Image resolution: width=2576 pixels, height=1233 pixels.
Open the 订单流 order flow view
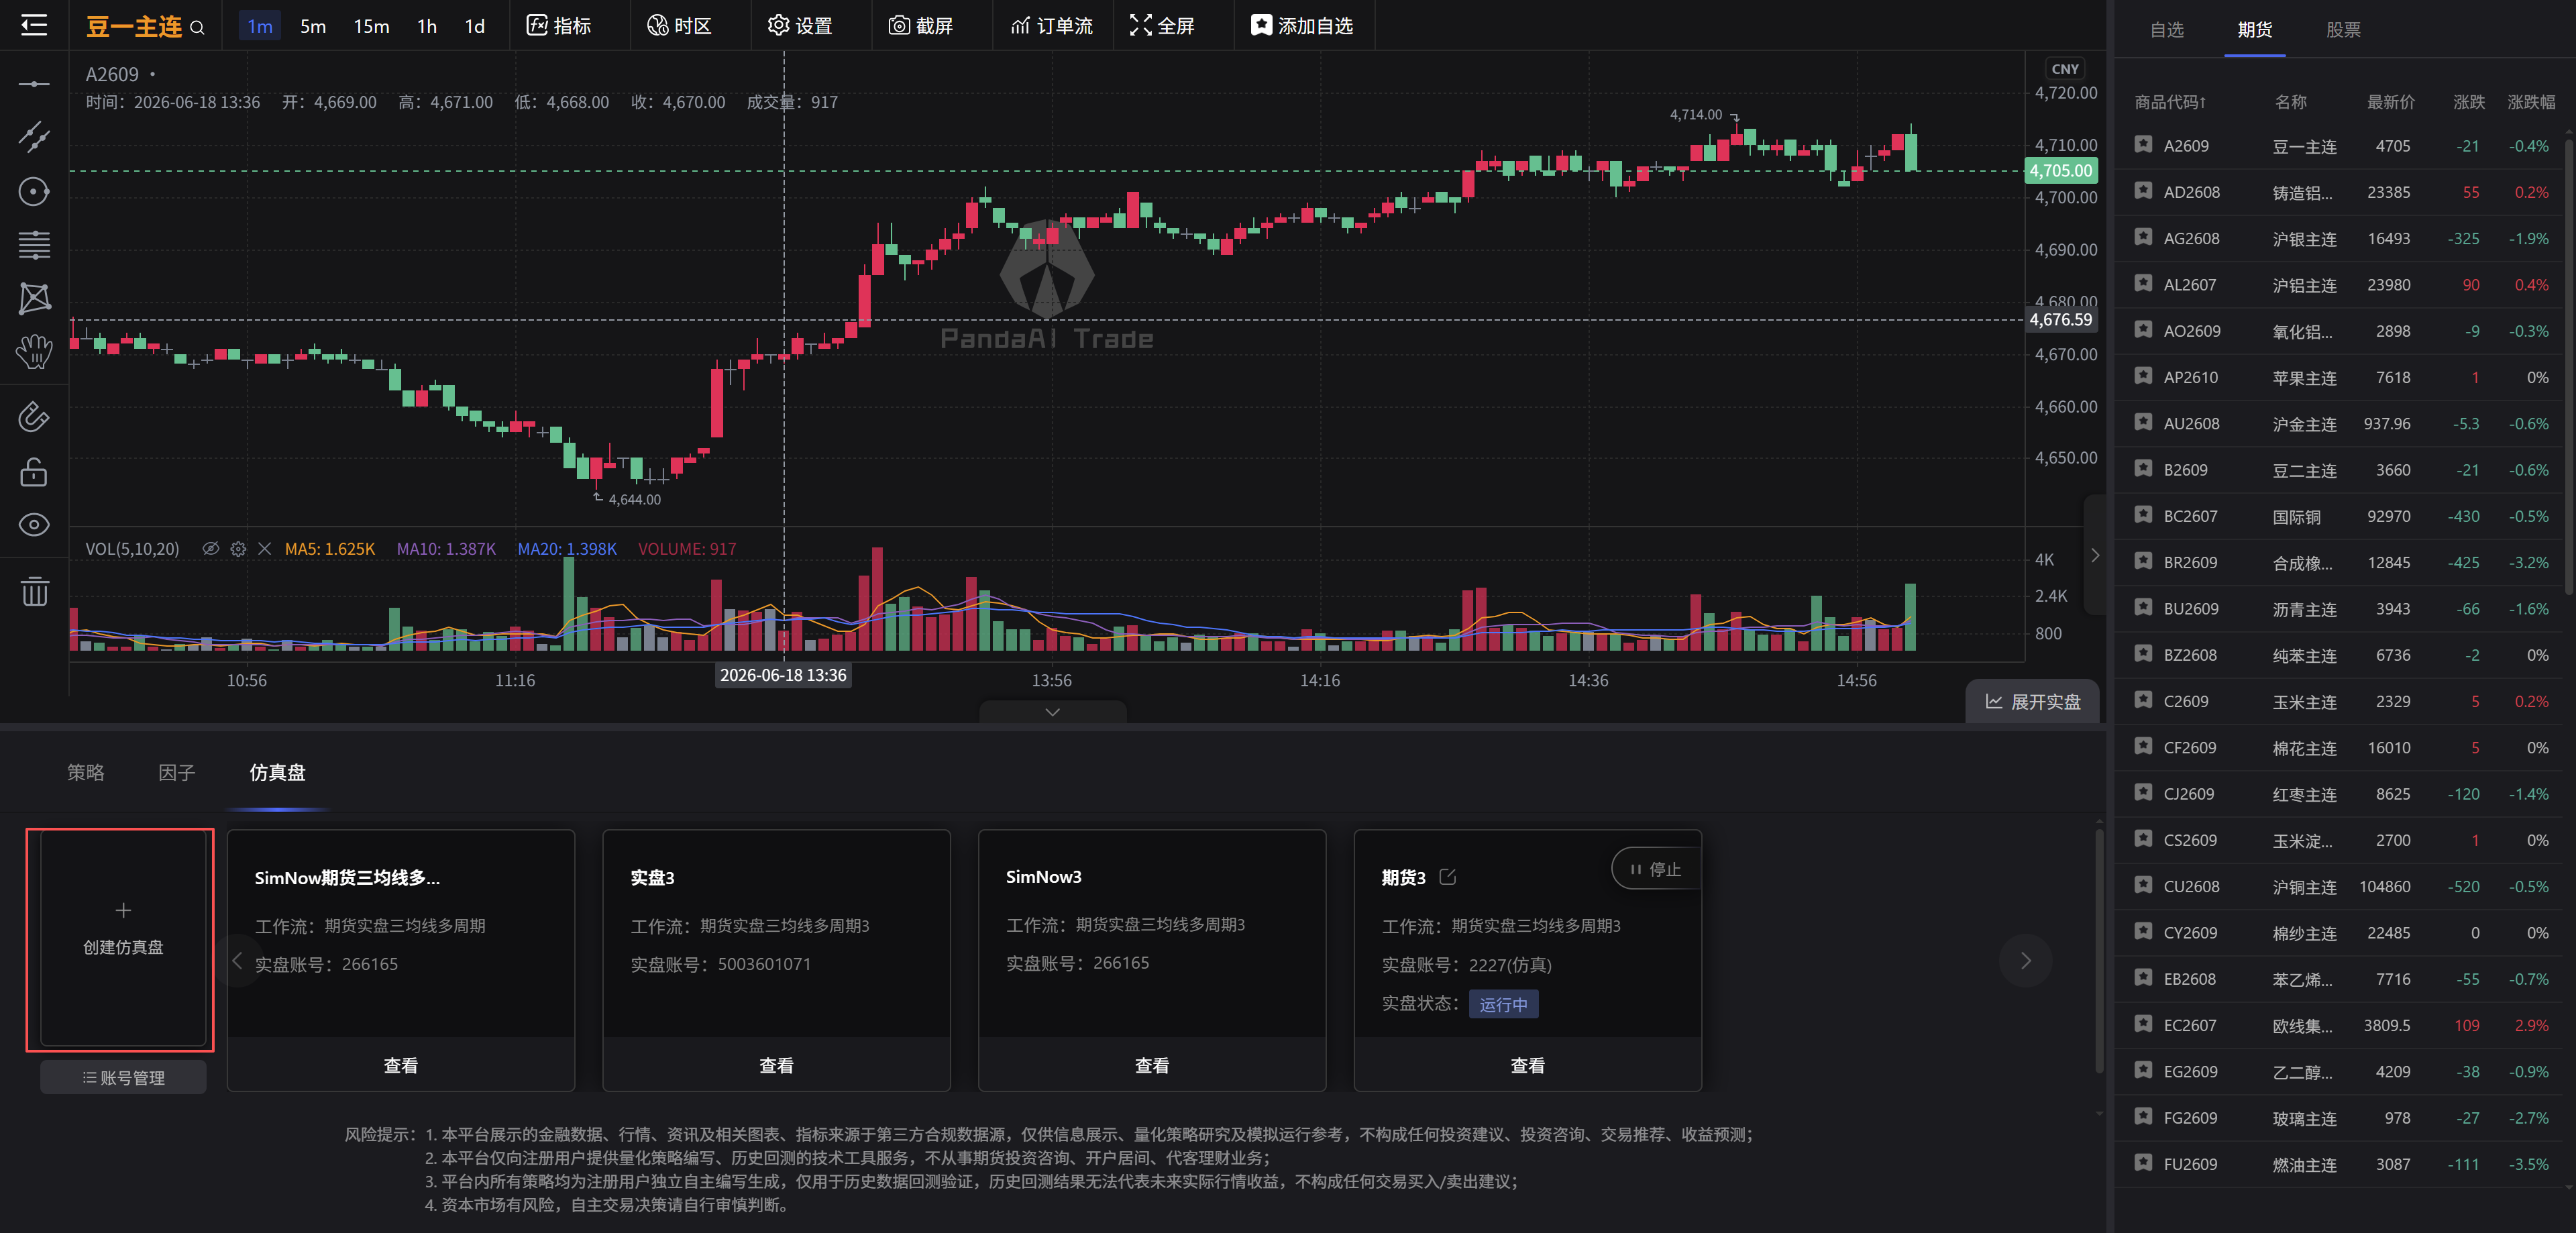pyautogui.click(x=1052, y=26)
